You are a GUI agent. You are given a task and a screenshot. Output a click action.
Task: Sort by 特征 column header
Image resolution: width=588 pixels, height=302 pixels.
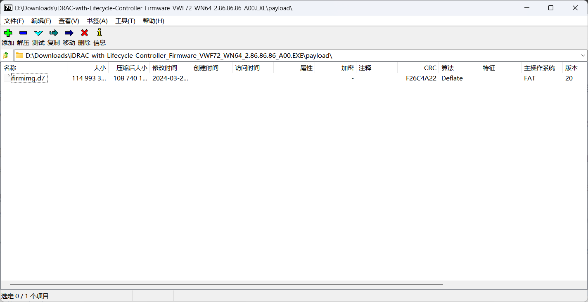[501, 68]
